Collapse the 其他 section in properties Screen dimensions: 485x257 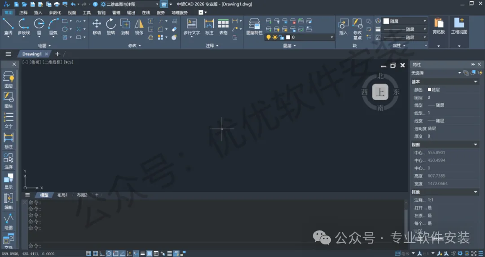click(476, 192)
